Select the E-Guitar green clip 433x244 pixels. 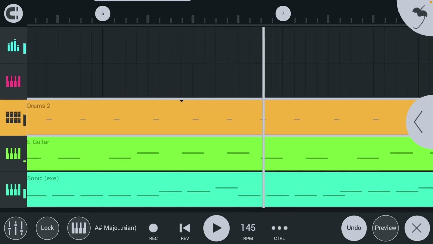[230, 154]
